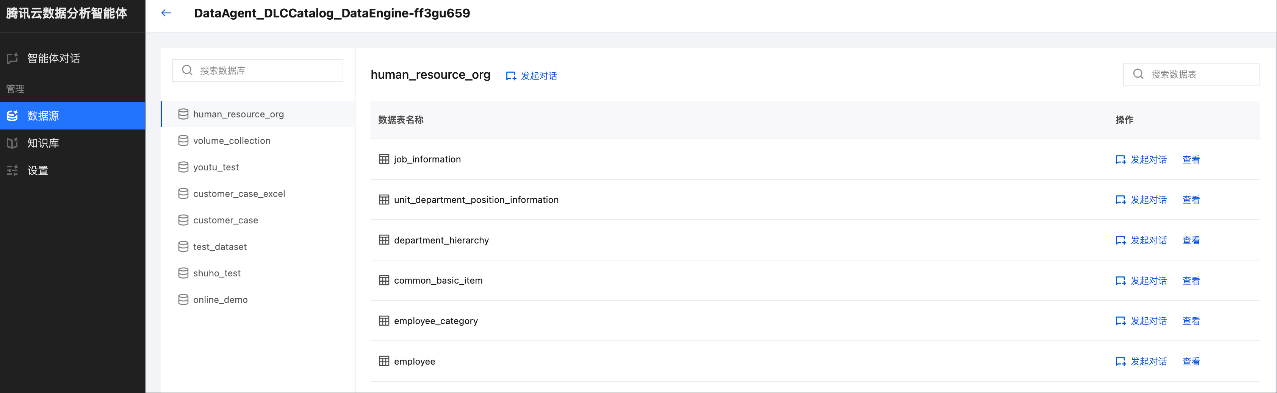Click database icon beside test_dataset
The width and height of the screenshot is (1277, 393).
pos(183,247)
